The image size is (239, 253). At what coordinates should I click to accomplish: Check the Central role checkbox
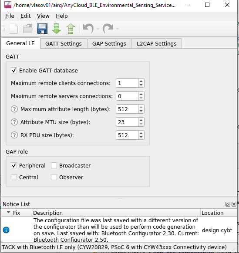coord(14,177)
